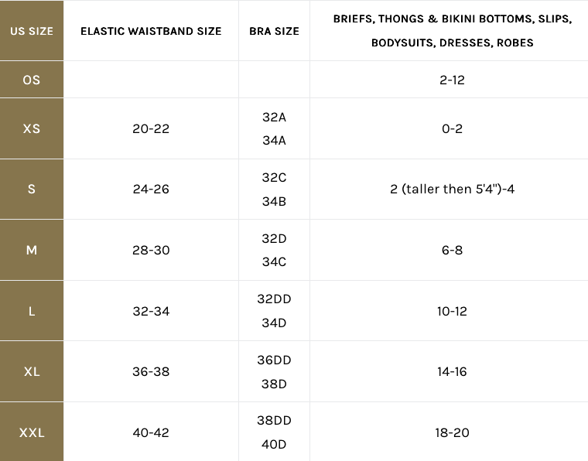Viewport: 588px width, 461px height.
Task: Click the US SIZE column header
Action: (x=32, y=31)
